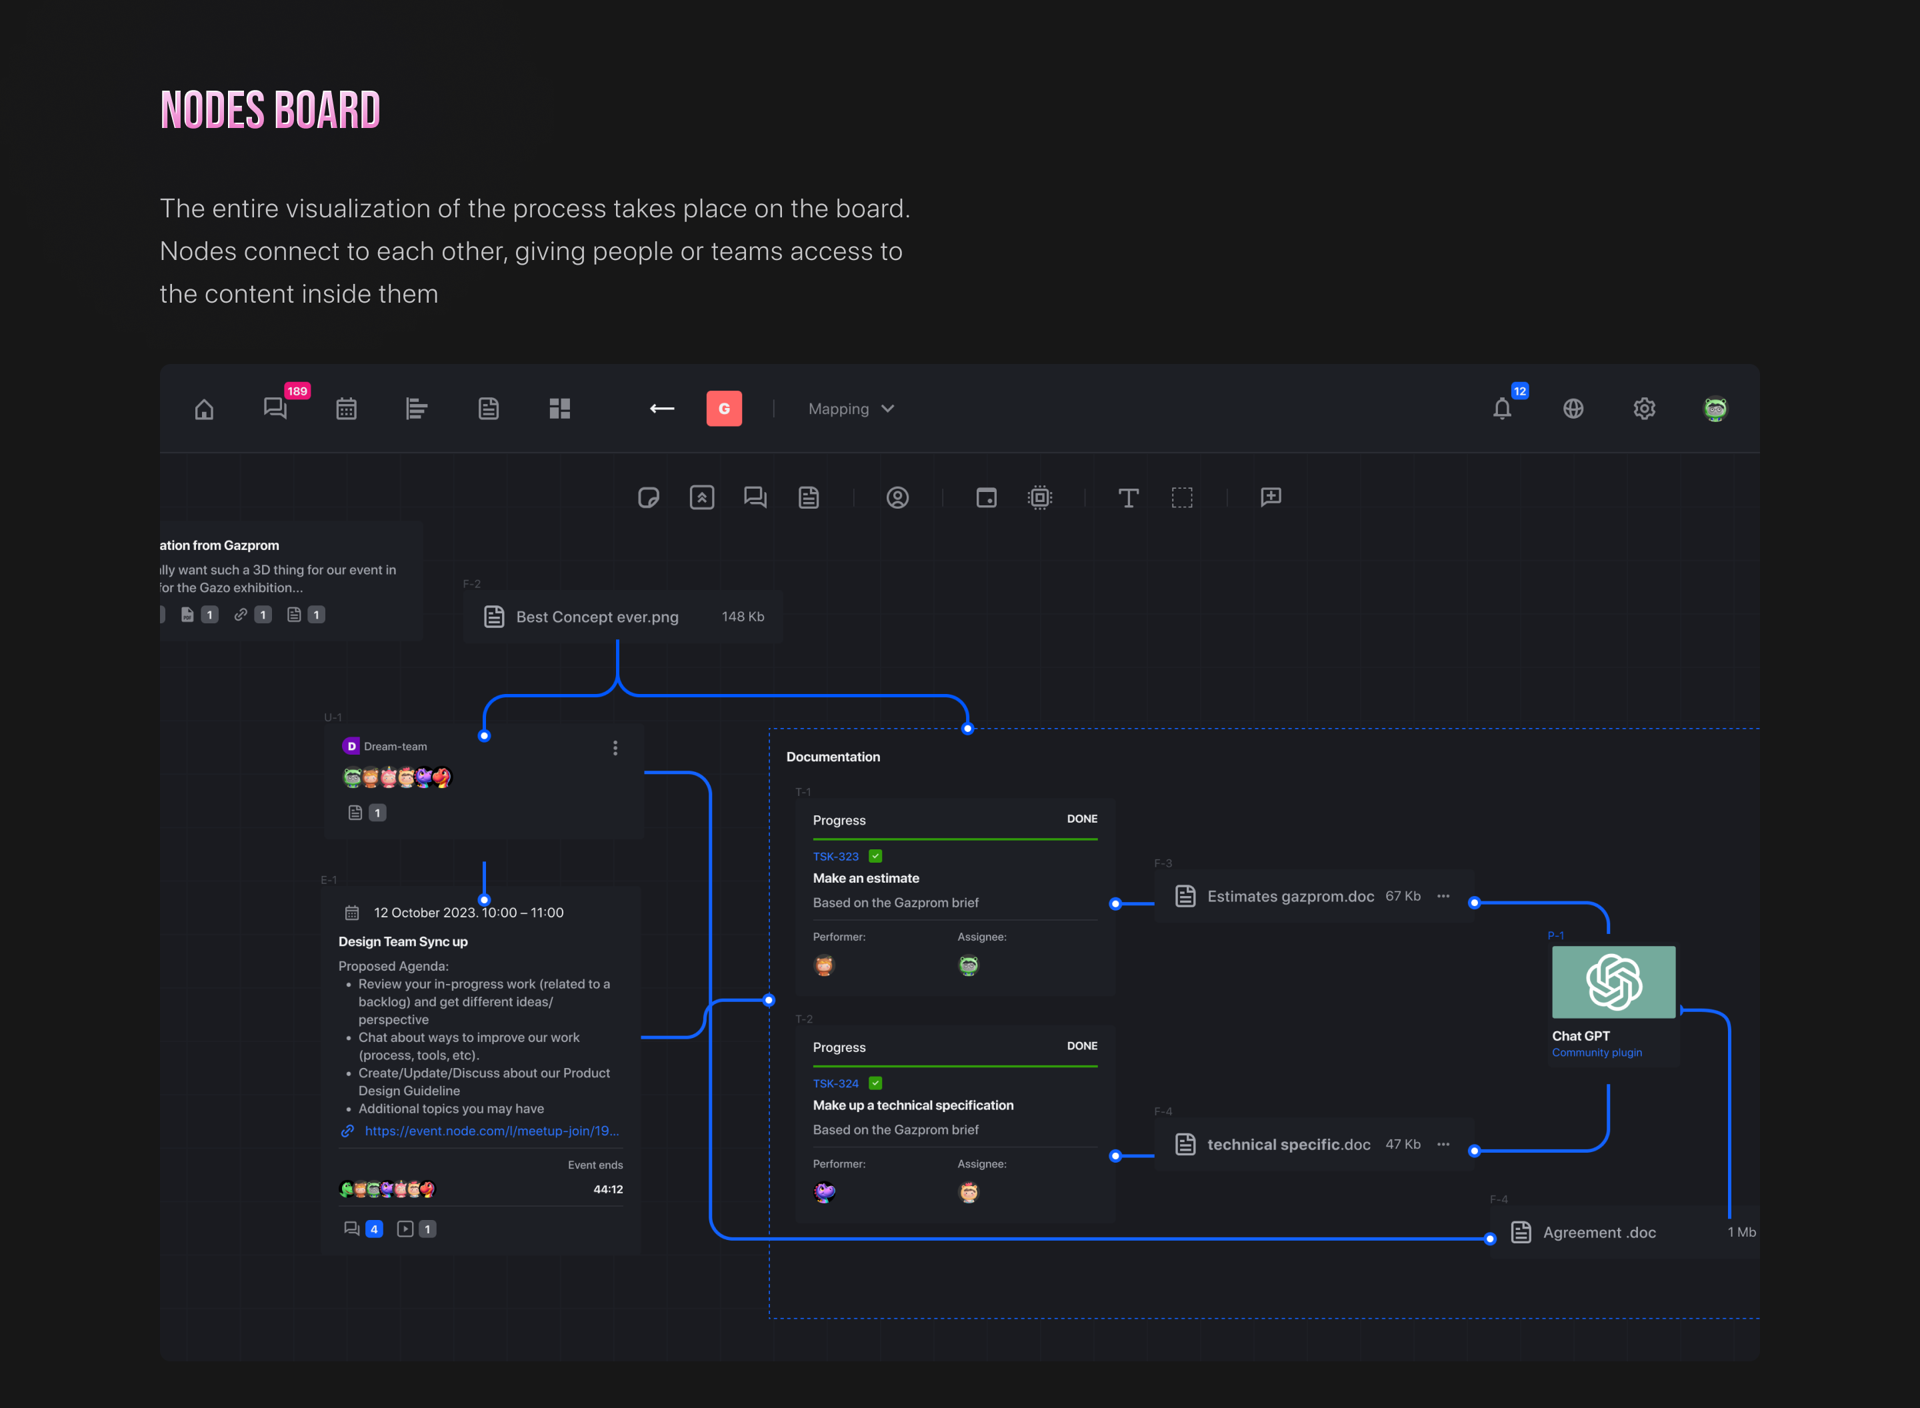Open more options for Estimates gazprom.doc
Image resolution: width=1920 pixels, height=1408 pixels.
[x=1443, y=896]
